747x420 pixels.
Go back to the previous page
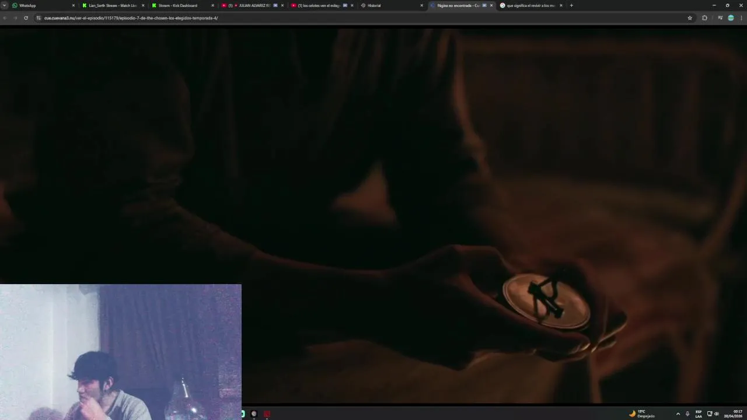point(5,18)
